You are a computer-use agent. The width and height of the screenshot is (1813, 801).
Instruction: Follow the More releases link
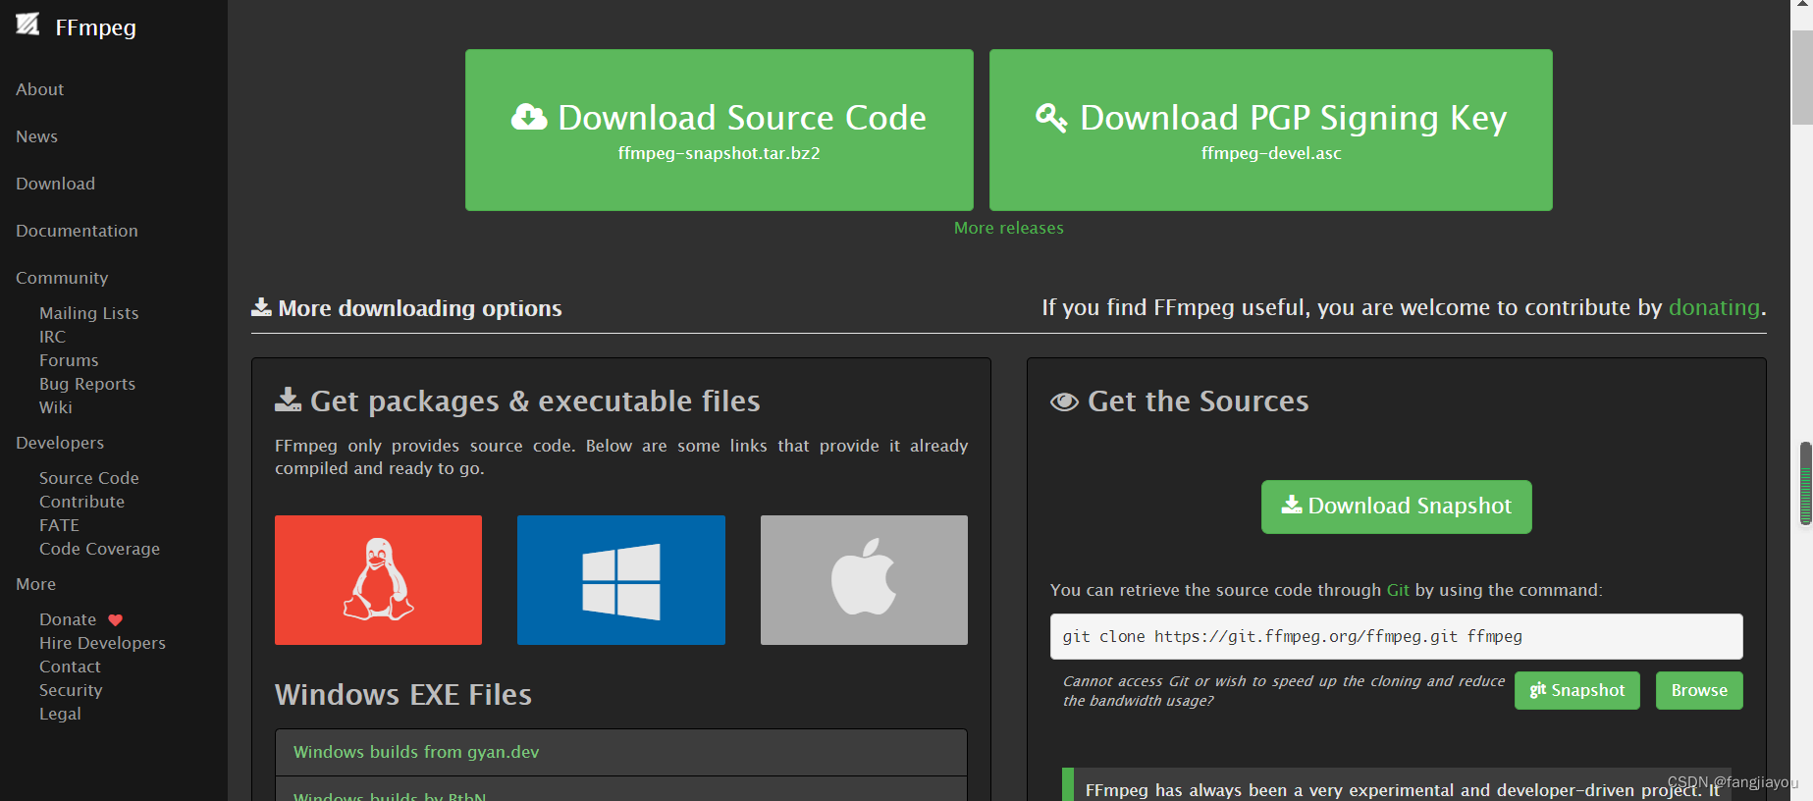click(x=1009, y=228)
